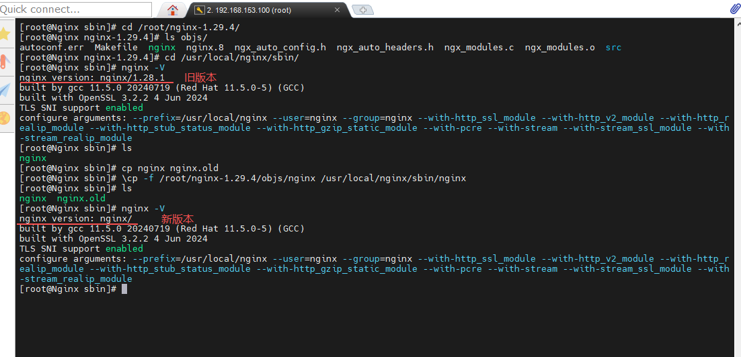Click the nginx.8 file name

(204, 47)
